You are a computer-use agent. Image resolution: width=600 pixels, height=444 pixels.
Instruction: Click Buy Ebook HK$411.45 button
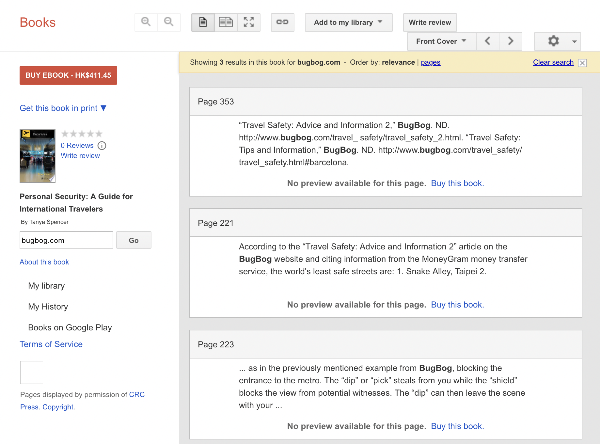[x=68, y=75]
